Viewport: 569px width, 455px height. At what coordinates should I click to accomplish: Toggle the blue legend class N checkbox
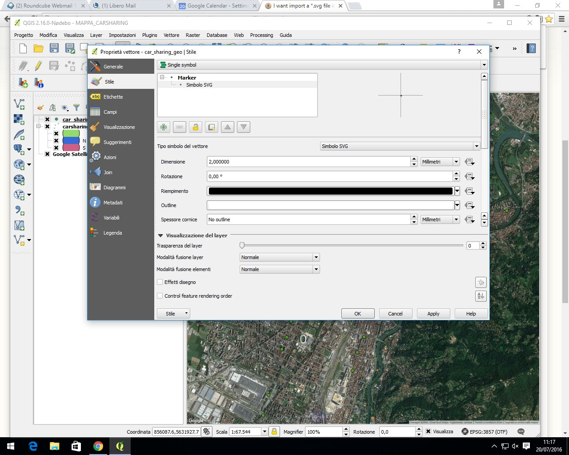click(x=56, y=141)
